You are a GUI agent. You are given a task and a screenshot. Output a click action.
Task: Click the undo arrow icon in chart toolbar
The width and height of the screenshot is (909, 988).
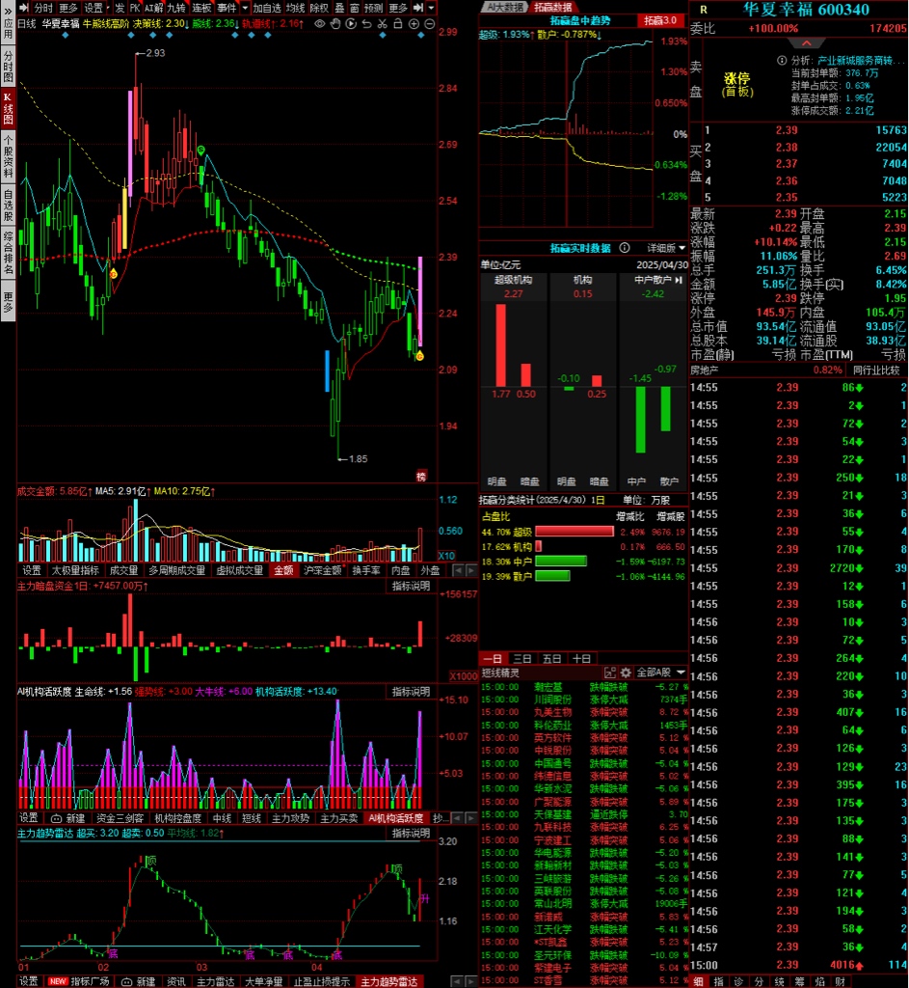coord(367,24)
